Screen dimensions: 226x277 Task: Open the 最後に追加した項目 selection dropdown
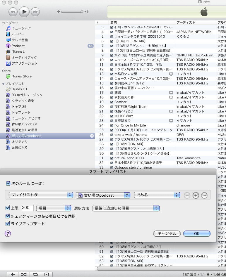126,208
